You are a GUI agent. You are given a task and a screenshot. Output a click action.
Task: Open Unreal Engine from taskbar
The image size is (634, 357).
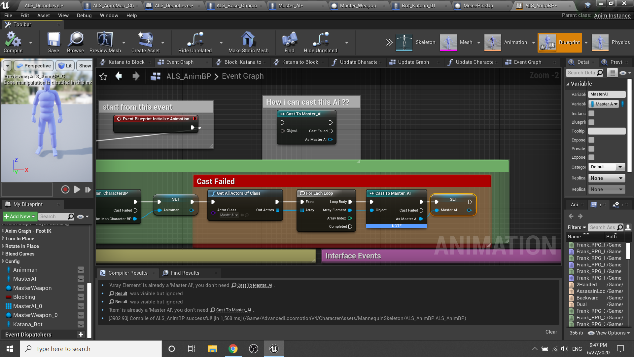[274, 349]
